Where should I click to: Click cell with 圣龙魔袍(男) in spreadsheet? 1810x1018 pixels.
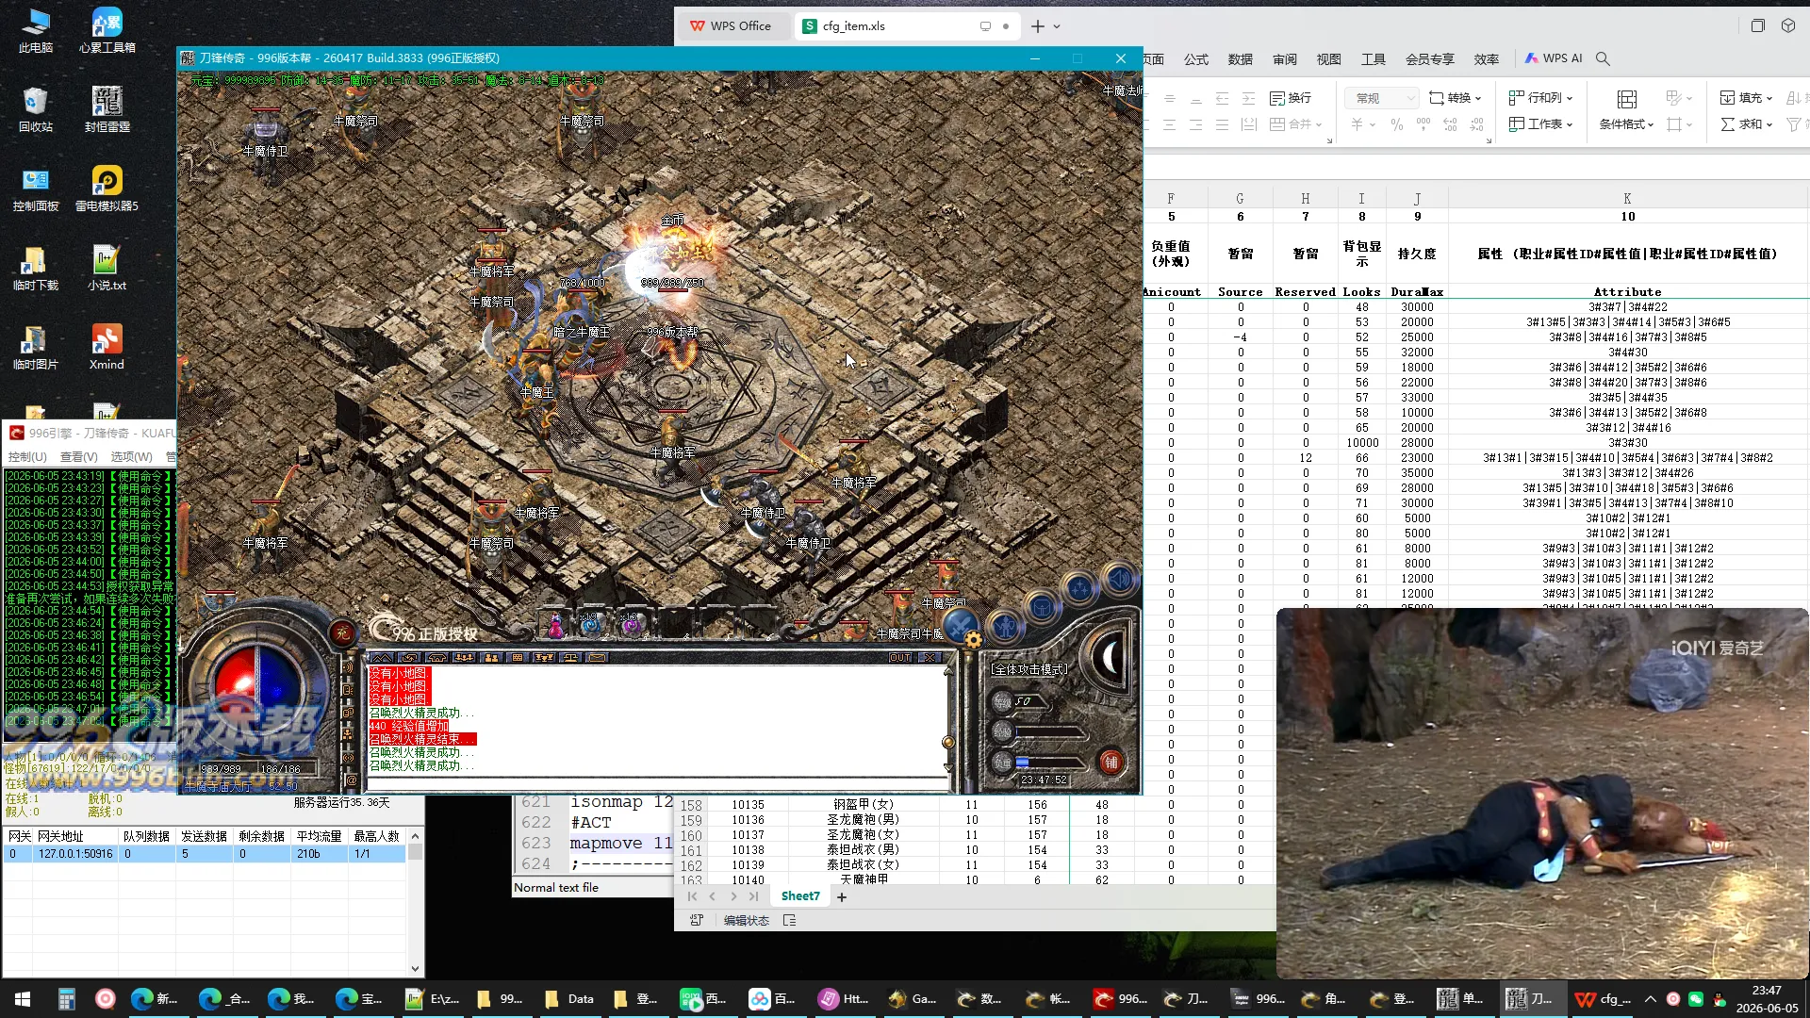click(863, 820)
